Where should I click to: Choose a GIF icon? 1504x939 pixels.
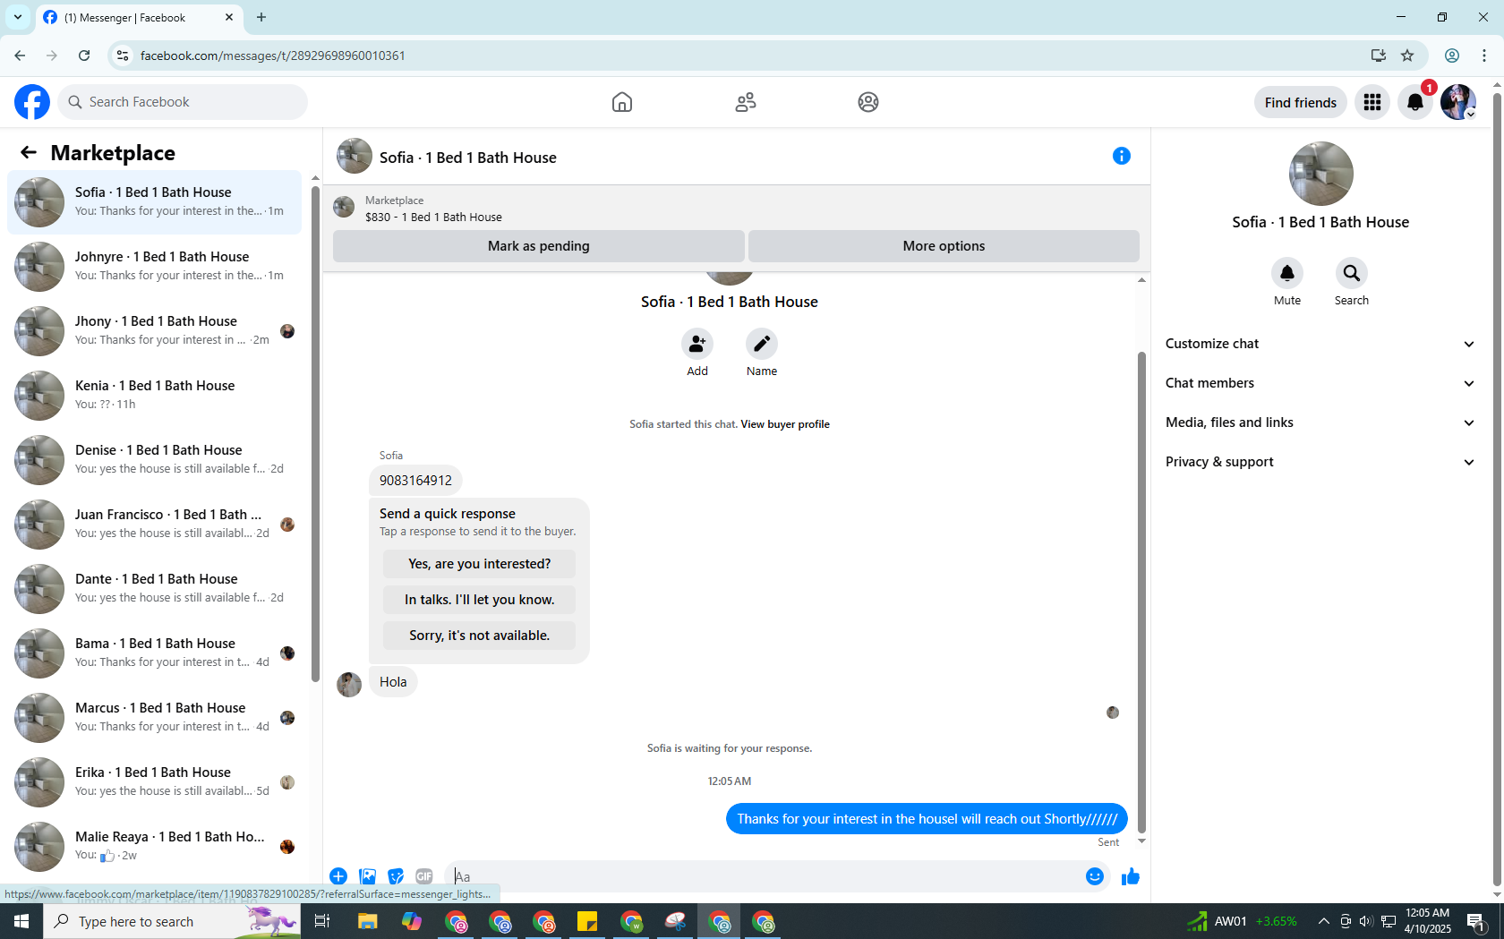[424, 876]
